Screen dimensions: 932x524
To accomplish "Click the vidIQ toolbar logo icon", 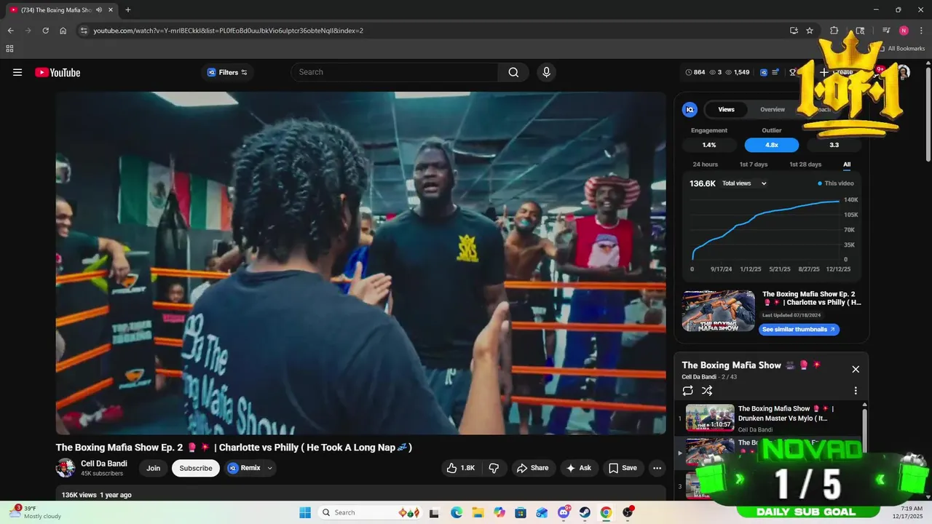I will (764, 72).
